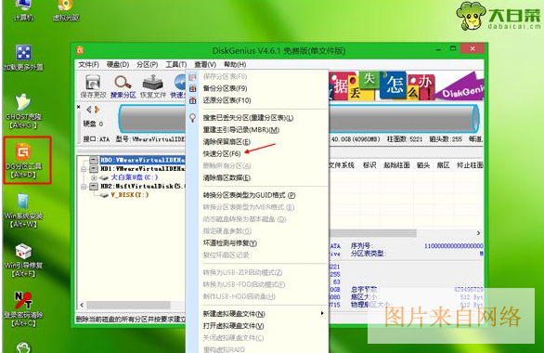Select HD1:VMwareVirtualIDE disk in tree

tap(142, 169)
